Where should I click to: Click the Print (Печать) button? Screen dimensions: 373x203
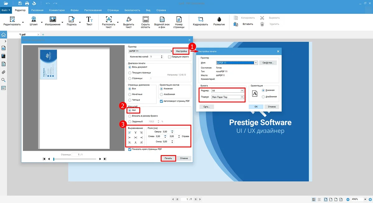pyautogui.click(x=168, y=158)
